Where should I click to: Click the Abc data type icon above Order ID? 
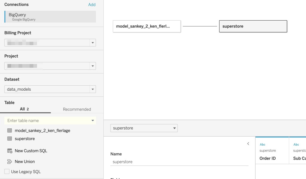pos(262,145)
